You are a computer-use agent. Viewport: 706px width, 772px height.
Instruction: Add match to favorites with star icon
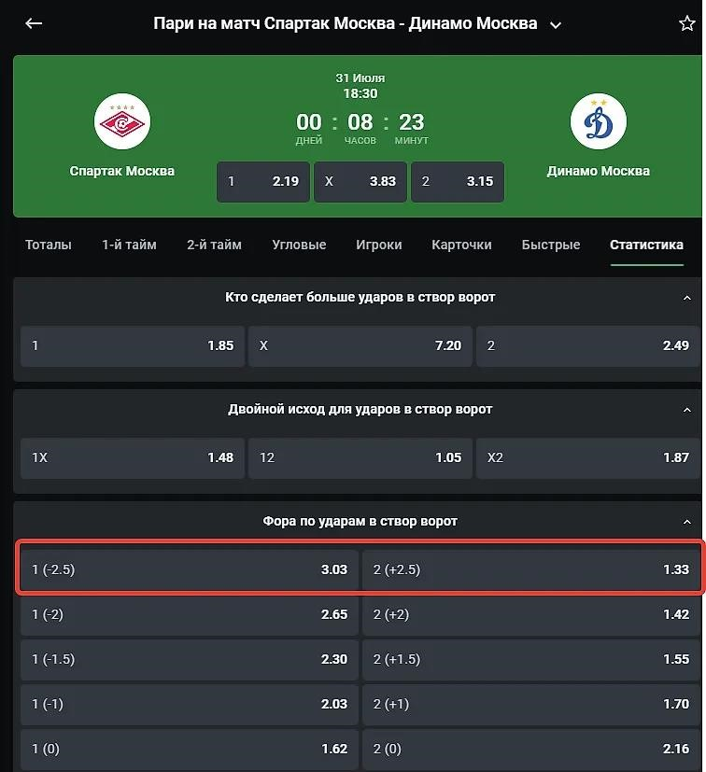[686, 23]
